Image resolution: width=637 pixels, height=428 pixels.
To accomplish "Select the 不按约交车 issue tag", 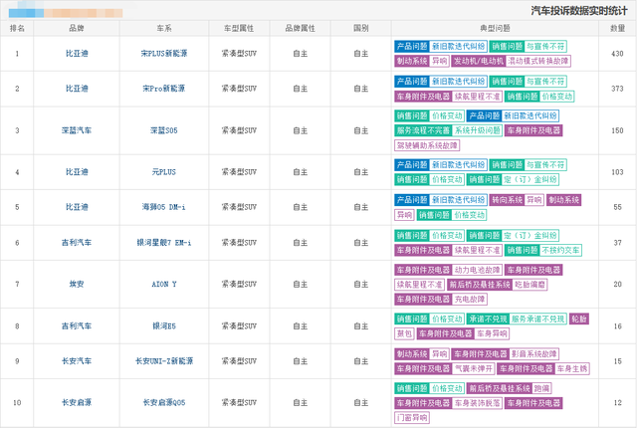I will (560, 250).
